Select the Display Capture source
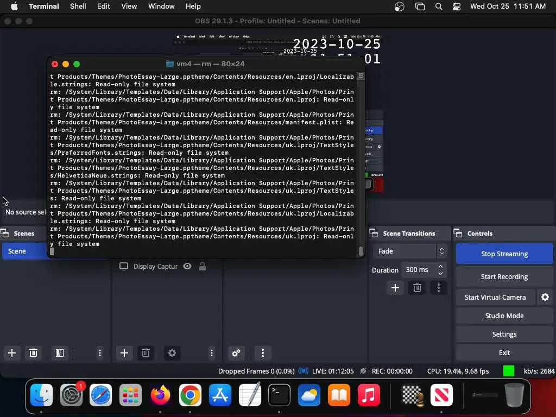 coord(155,266)
